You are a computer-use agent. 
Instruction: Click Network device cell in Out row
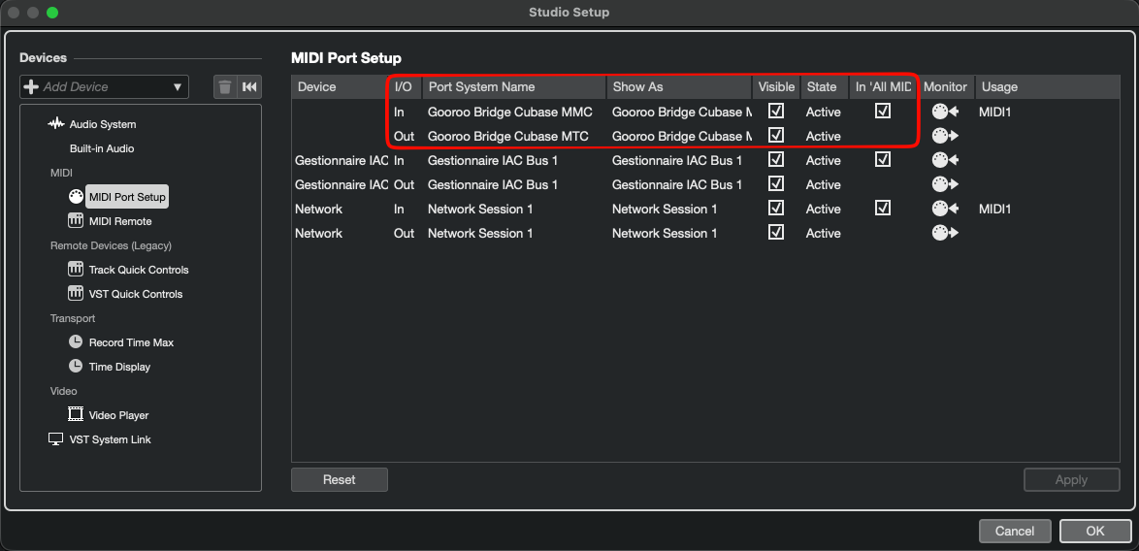pyautogui.click(x=318, y=233)
